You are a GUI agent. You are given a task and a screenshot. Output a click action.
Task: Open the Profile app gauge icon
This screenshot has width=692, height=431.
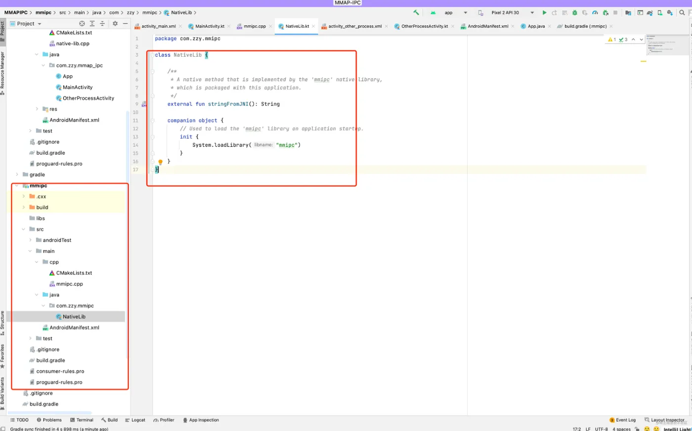coord(595,12)
